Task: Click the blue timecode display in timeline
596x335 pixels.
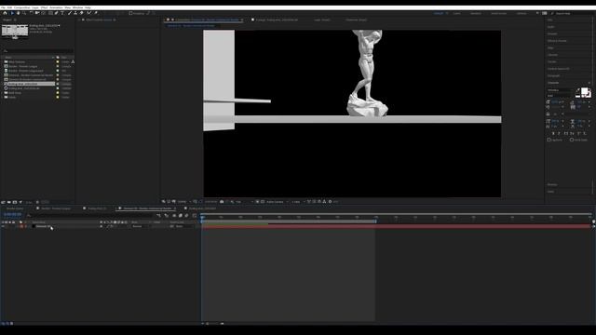Action: tap(12, 215)
